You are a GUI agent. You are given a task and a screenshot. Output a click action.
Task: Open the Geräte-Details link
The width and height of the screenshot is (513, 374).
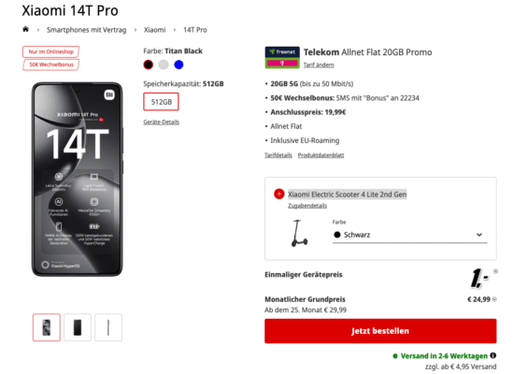pos(162,122)
